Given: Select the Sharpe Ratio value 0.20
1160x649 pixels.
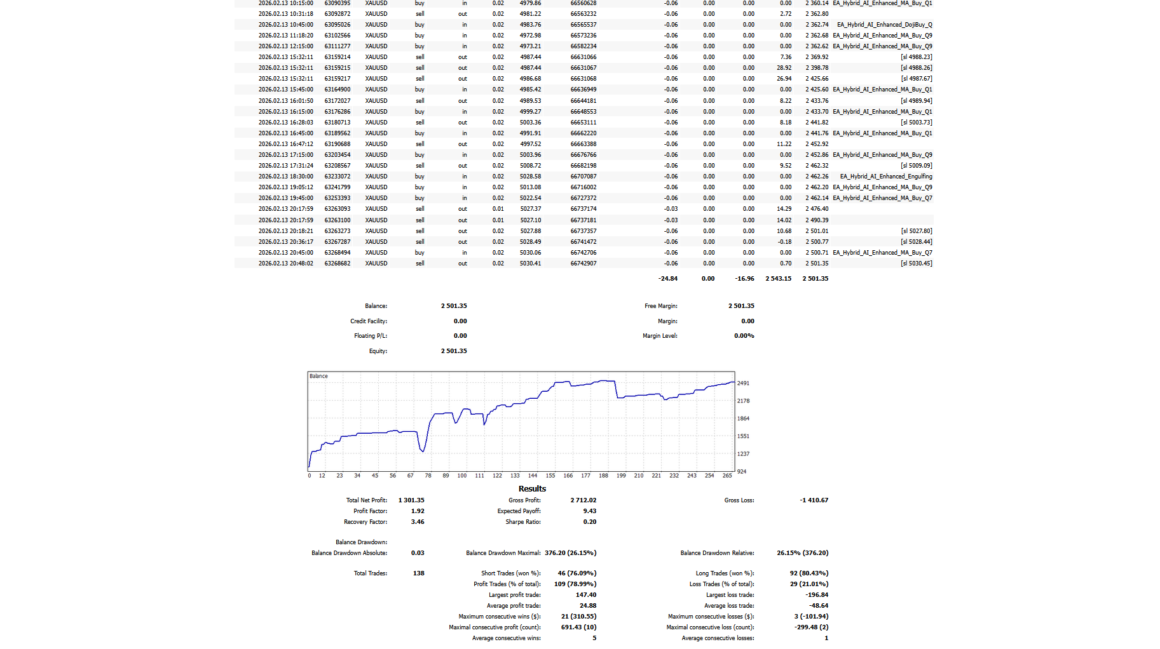Looking at the screenshot, I should (589, 522).
